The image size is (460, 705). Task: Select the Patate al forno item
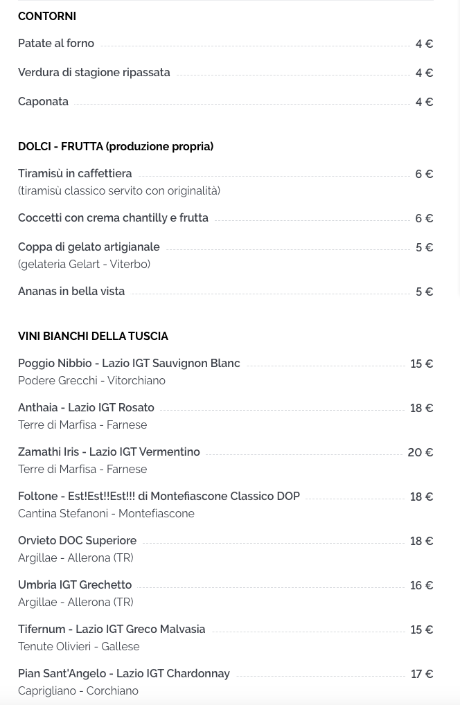coord(56,43)
